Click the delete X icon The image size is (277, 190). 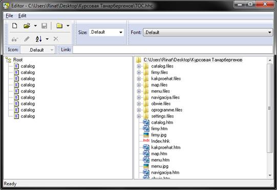56,39
